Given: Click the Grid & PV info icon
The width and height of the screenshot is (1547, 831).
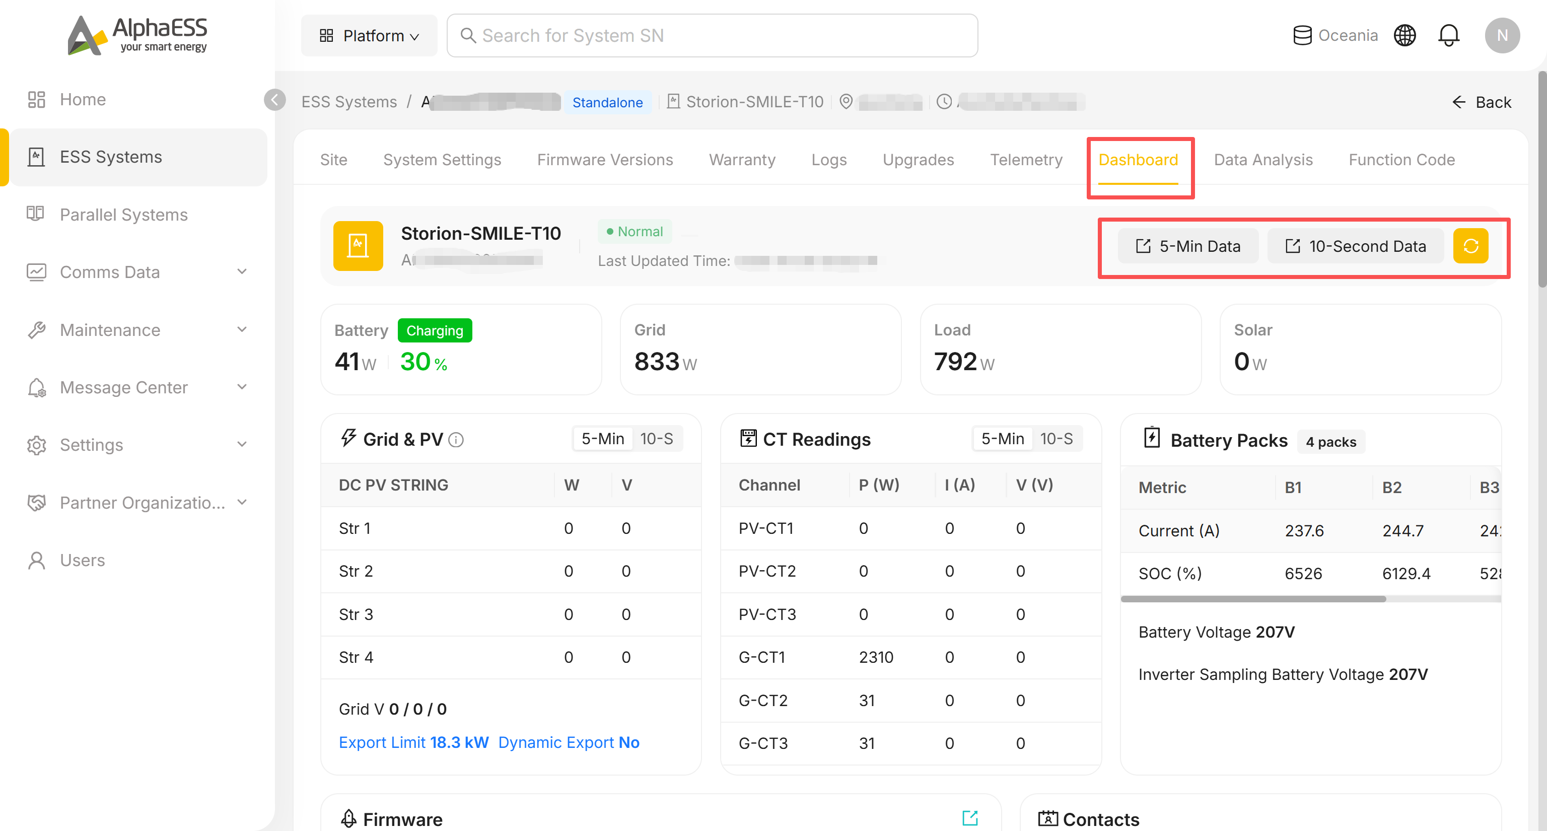Looking at the screenshot, I should coord(456,440).
